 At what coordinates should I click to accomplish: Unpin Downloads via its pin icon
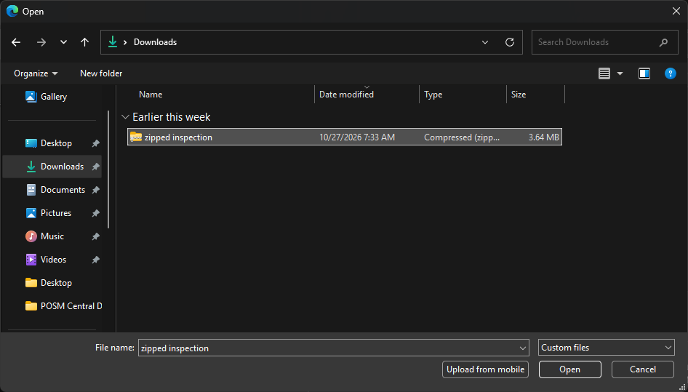tap(95, 167)
